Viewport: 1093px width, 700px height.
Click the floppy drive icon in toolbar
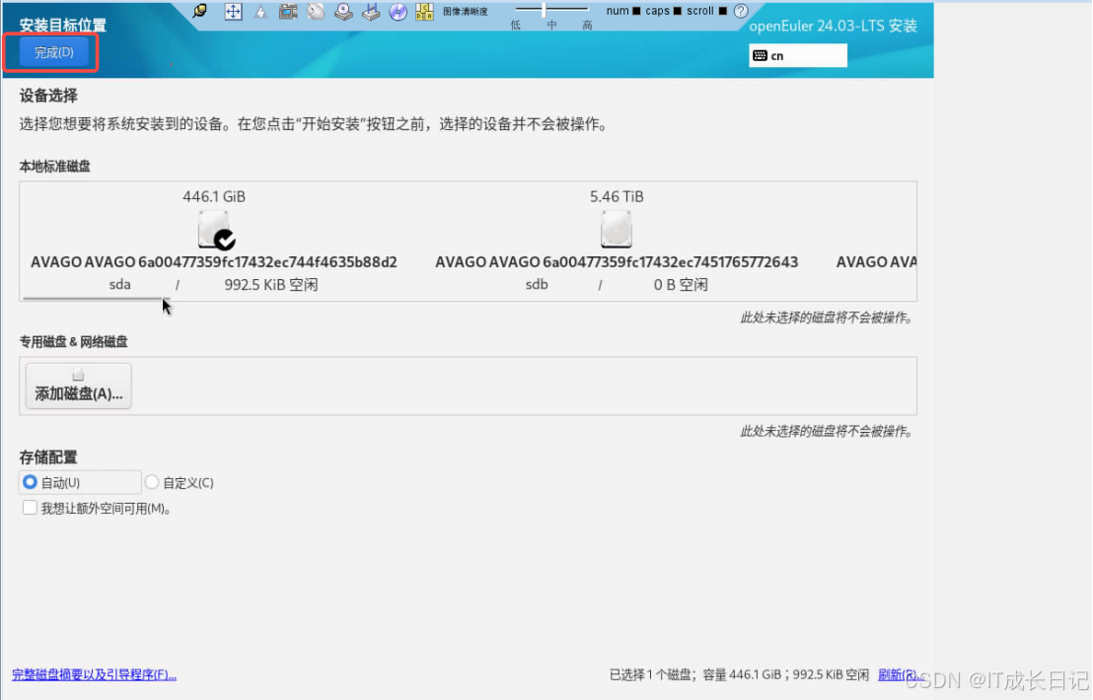(371, 11)
